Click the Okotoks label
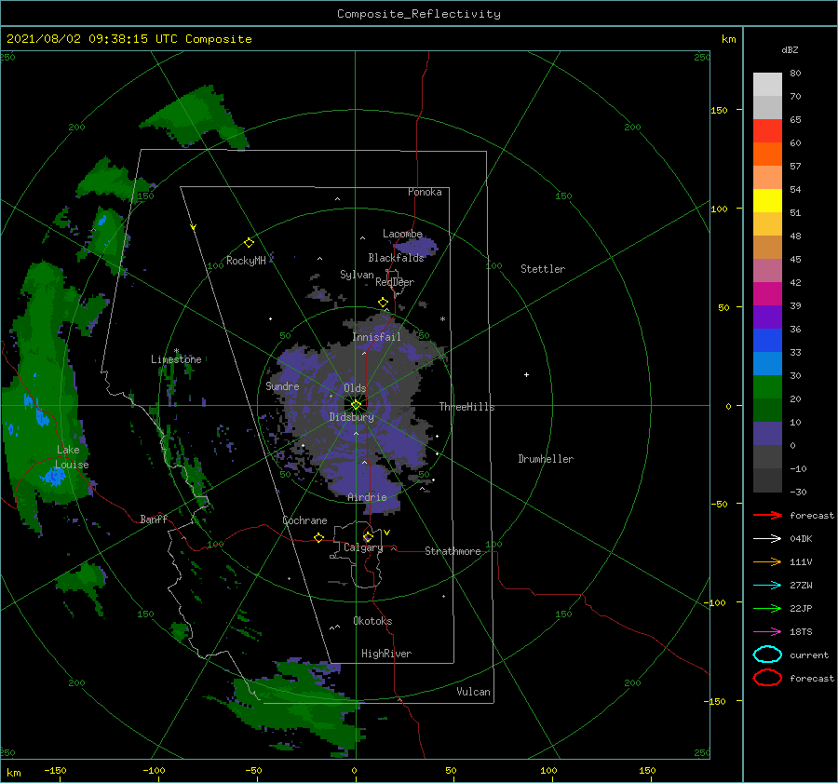The height and width of the screenshot is (783, 838). point(372,621)
